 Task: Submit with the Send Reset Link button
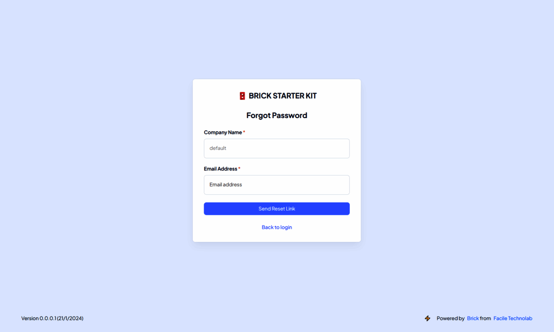click(277, 209)
